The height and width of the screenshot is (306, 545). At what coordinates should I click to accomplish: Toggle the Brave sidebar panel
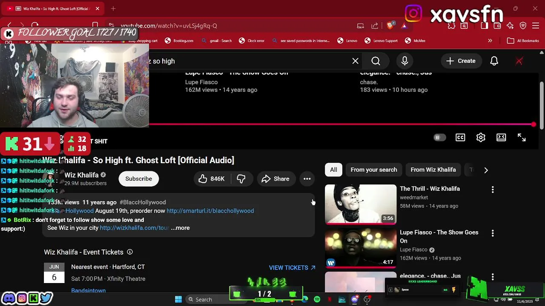coord(484,25)
